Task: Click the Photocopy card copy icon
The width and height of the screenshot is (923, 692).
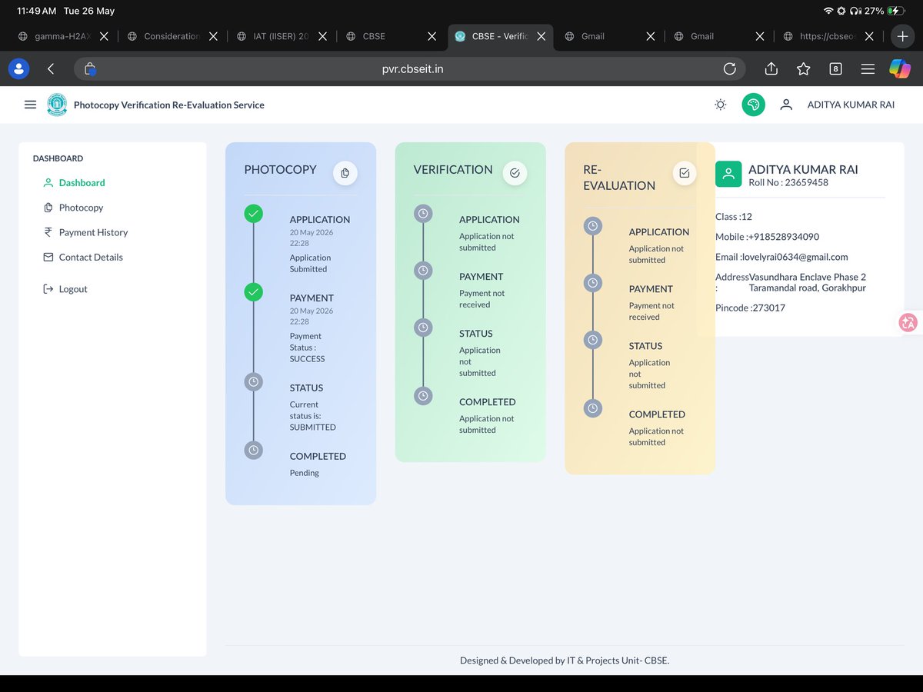Action: (345, 173)
